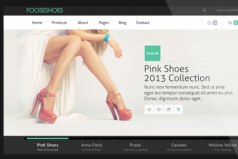Click the FOOSESHOES logo

44,10
